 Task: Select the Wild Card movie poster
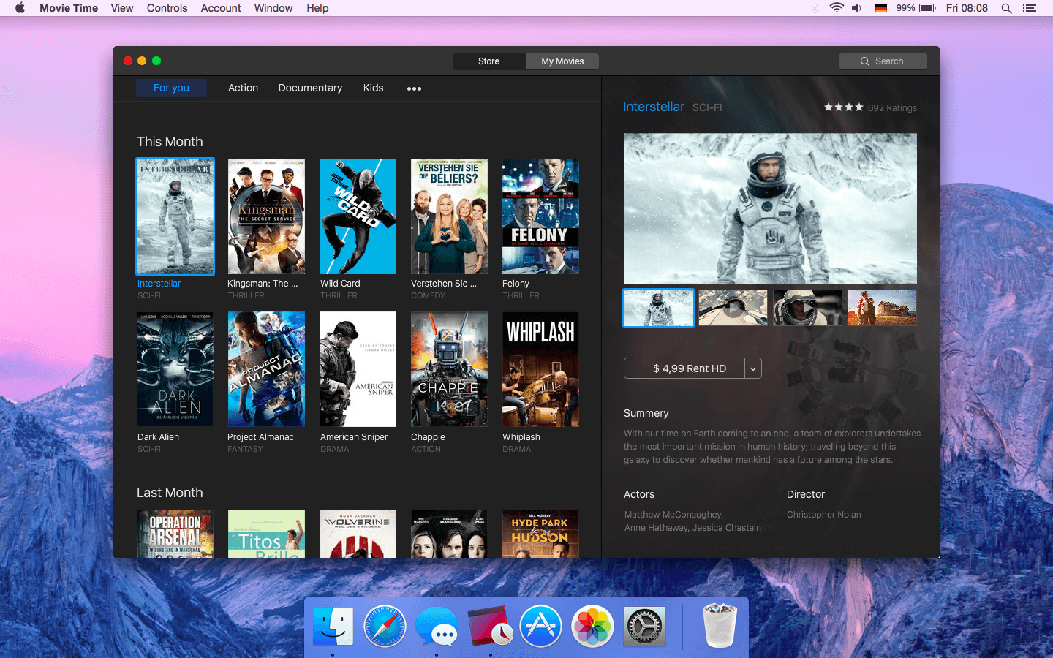358,216
